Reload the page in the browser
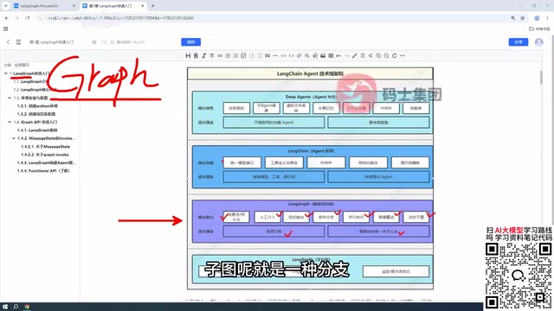This screenshot has height=311, width=554. click(27, 18)
